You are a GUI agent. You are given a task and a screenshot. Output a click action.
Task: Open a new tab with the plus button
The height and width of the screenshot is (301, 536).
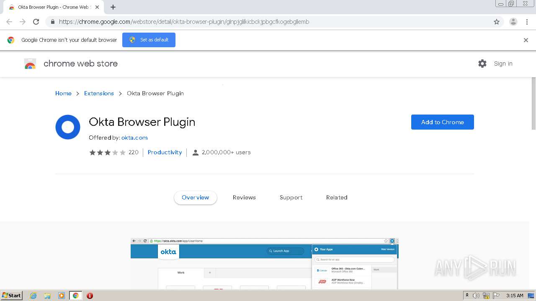pyautogui.click(x=113, y=7)
